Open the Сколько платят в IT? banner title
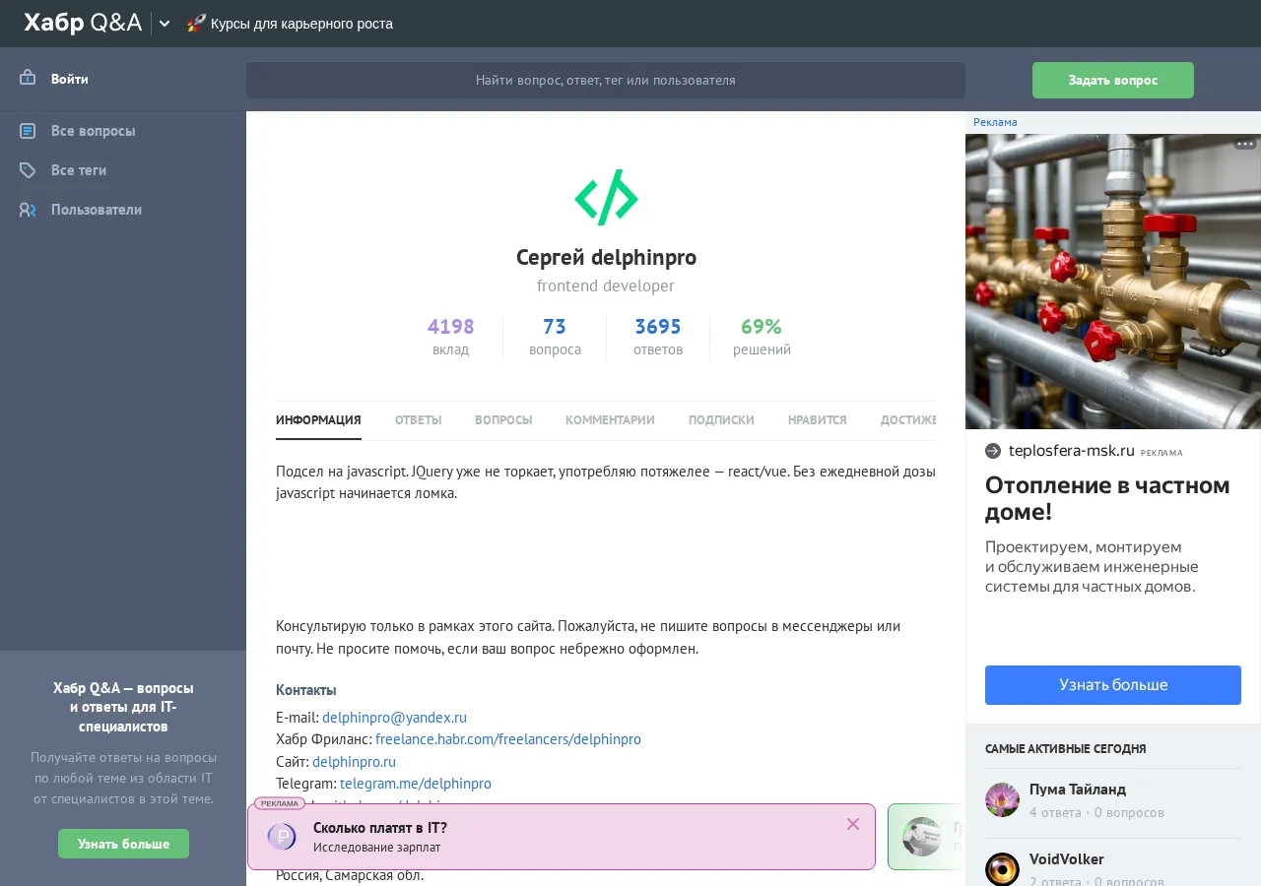This screenshot has height=886, width=1261. pyautogui.click(x=380, y=828)
